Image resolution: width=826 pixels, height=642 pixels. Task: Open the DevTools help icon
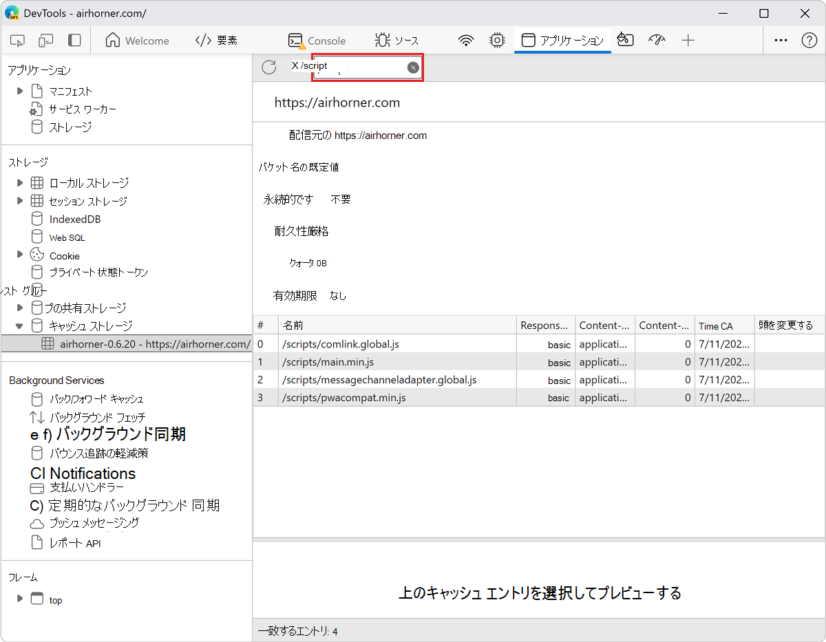809,41
